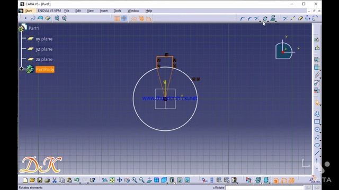Select the zx plane tree node
The image size is (339, 190).
click(44, 59)
